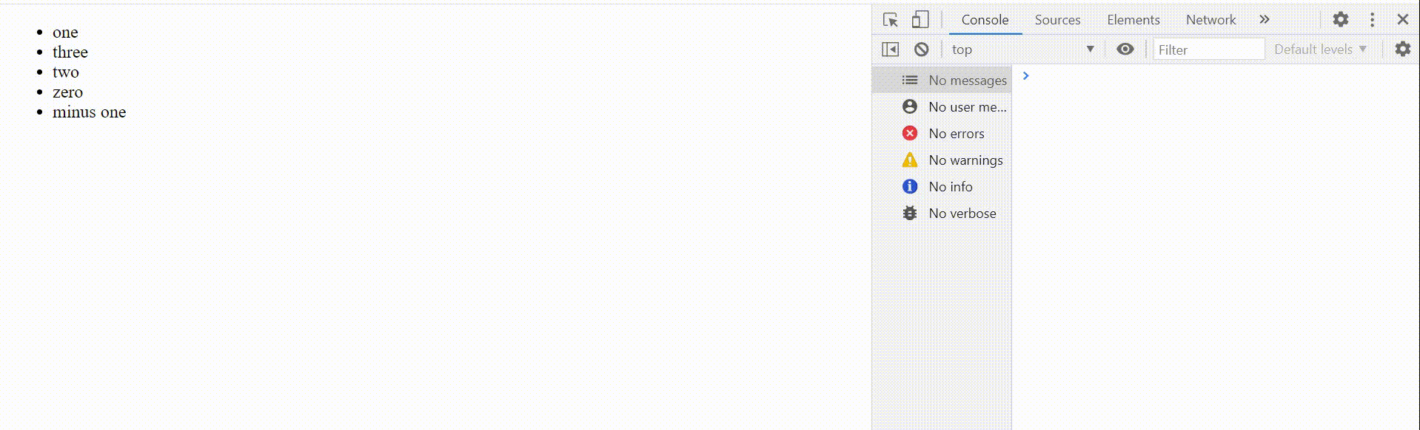Open the top context dropdown

[1022, 50]
